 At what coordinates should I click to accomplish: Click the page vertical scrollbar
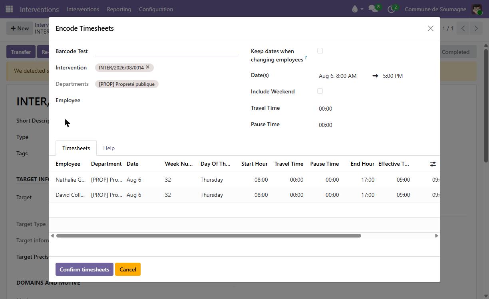click(x=486, y=106)
